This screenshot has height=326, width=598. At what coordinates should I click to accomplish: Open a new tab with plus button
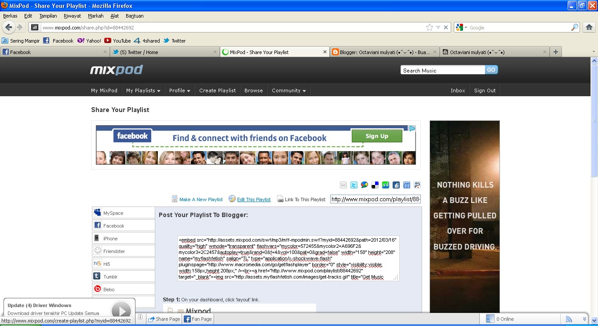556,52
